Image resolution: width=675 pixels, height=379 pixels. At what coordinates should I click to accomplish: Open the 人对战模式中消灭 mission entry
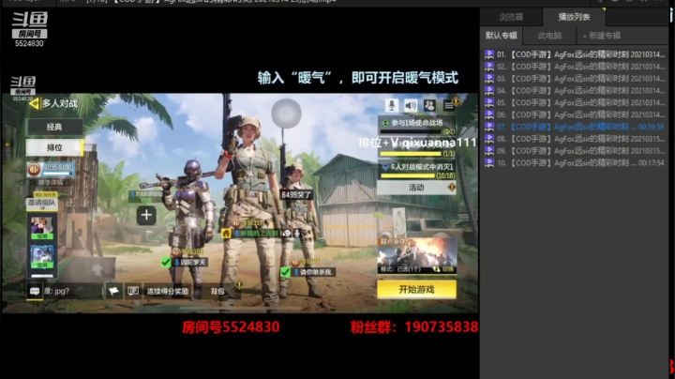416,170
